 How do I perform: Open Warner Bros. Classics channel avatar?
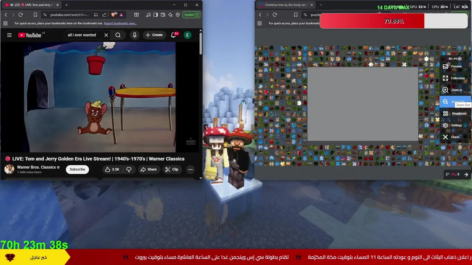[9, 169]
